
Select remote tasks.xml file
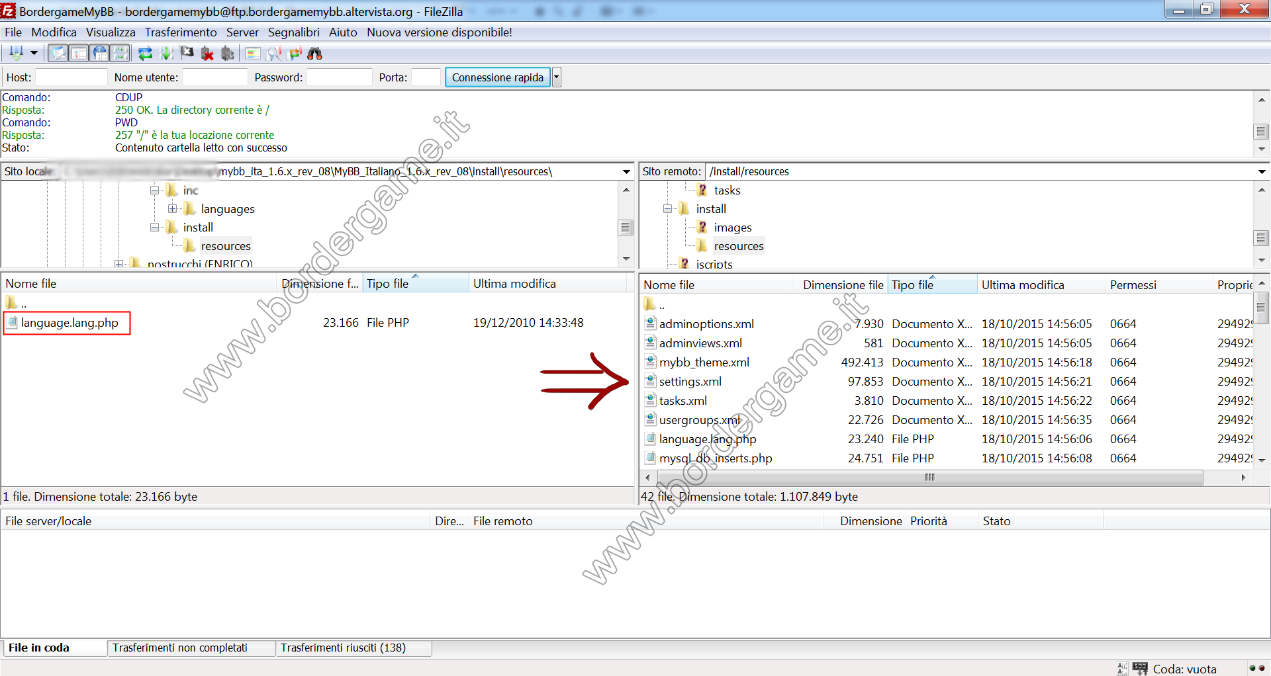click(x=683, y=401)
